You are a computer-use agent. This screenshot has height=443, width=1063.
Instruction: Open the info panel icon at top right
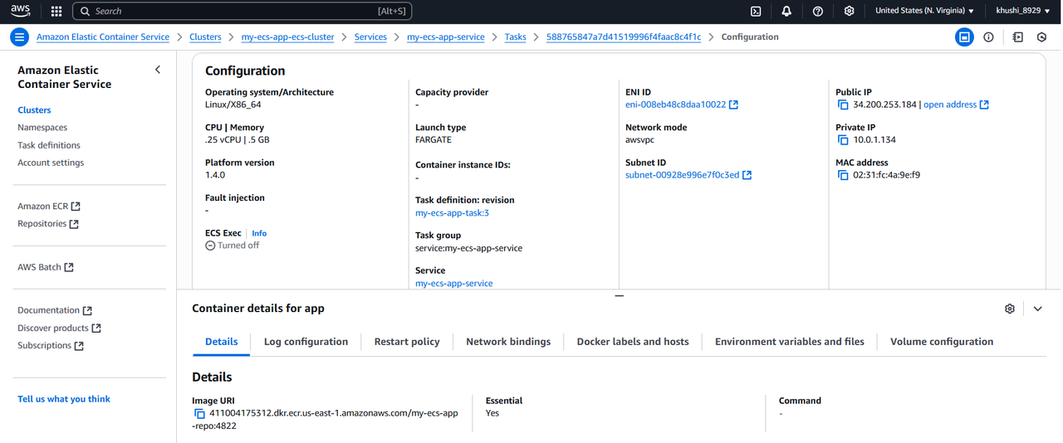988,37
